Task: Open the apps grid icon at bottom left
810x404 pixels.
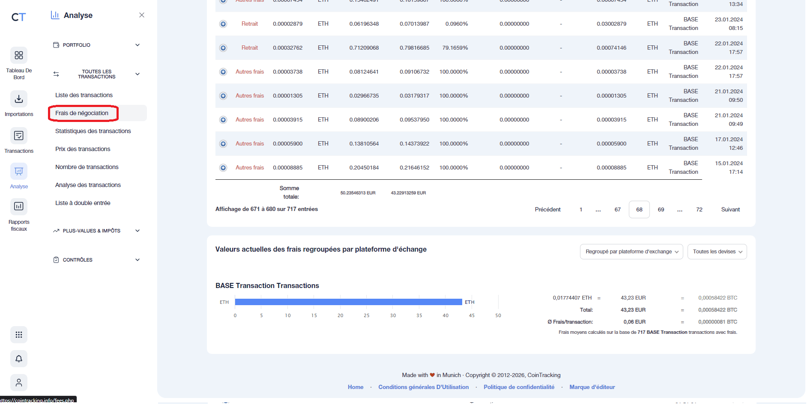Action: point(18,335)
